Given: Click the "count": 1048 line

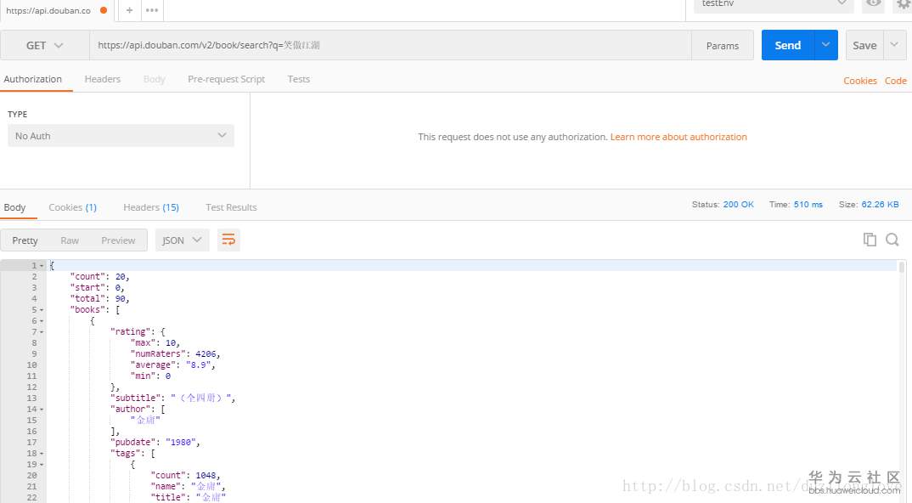Looking at the screenshot, I should point(185,476).
